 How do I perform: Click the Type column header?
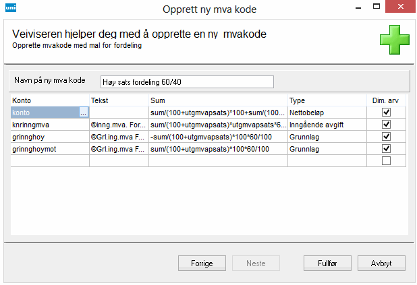pyautogui.click(x=328, y=100)
